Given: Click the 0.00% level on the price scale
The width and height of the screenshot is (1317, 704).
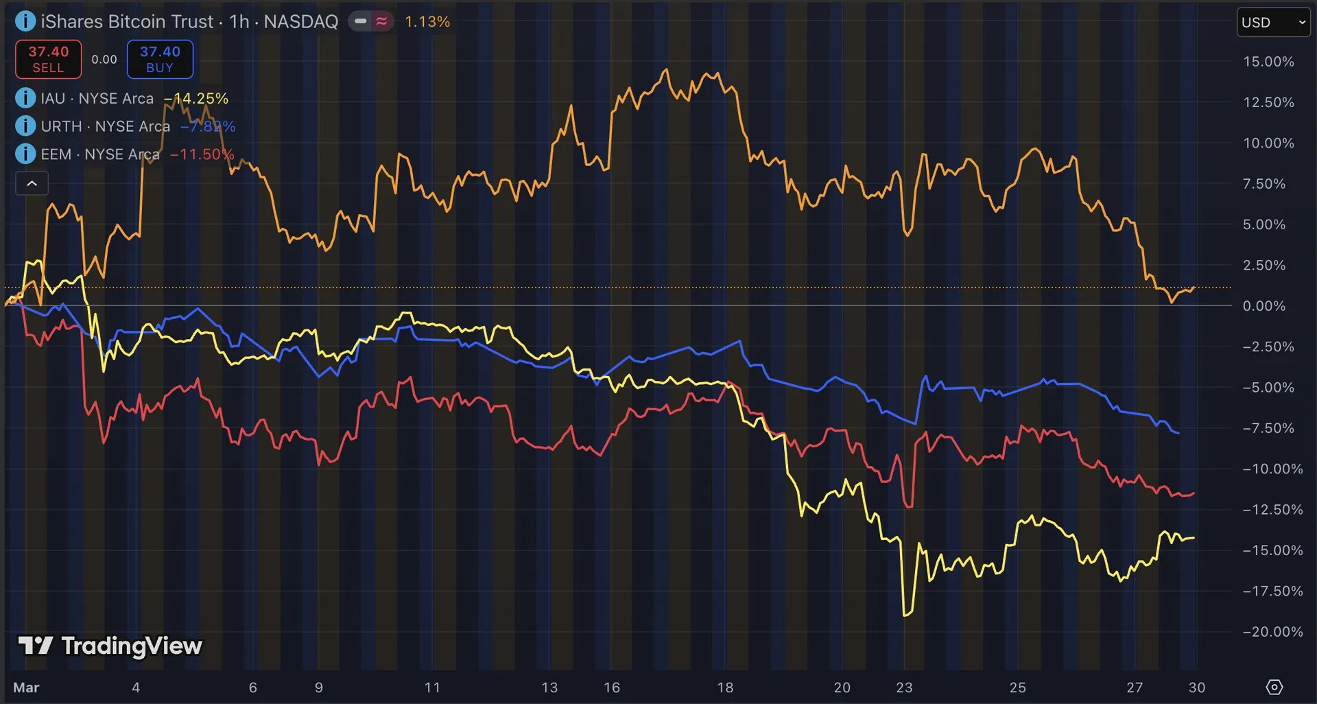Looking at the screenshot, I should pos(1263,306).
